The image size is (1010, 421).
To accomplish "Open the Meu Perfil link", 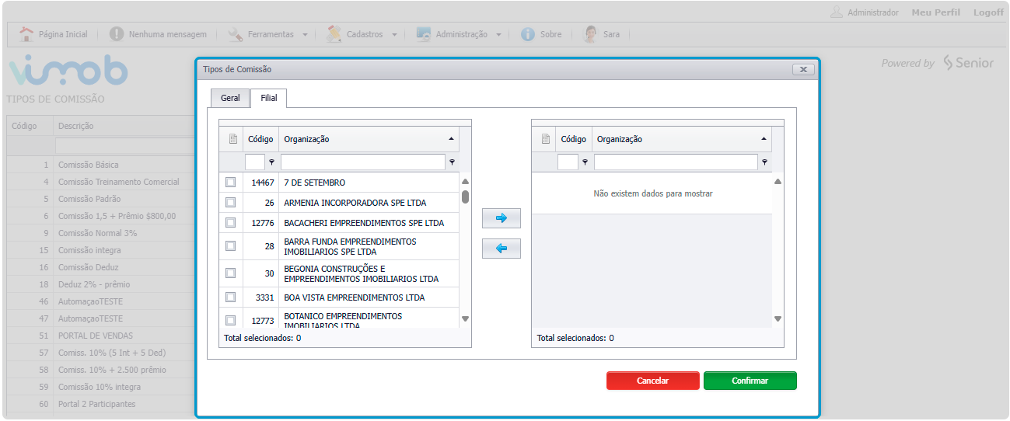I will [935, 12].
